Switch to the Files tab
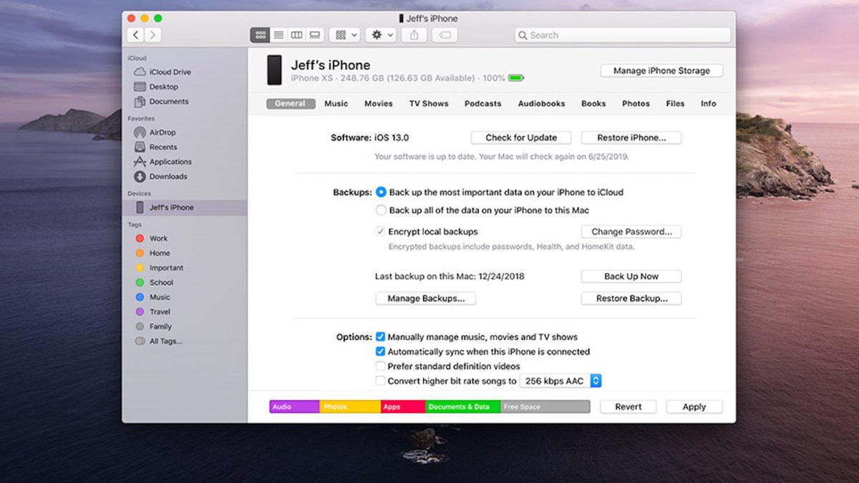This screenshot has height=483, width=859. tap(675, 104)
